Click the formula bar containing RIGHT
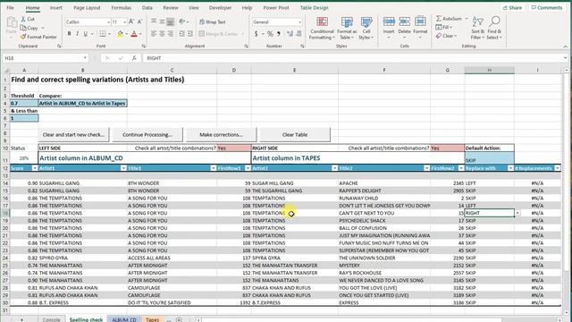This screenshot has width=572, height=322. (354, 58)
